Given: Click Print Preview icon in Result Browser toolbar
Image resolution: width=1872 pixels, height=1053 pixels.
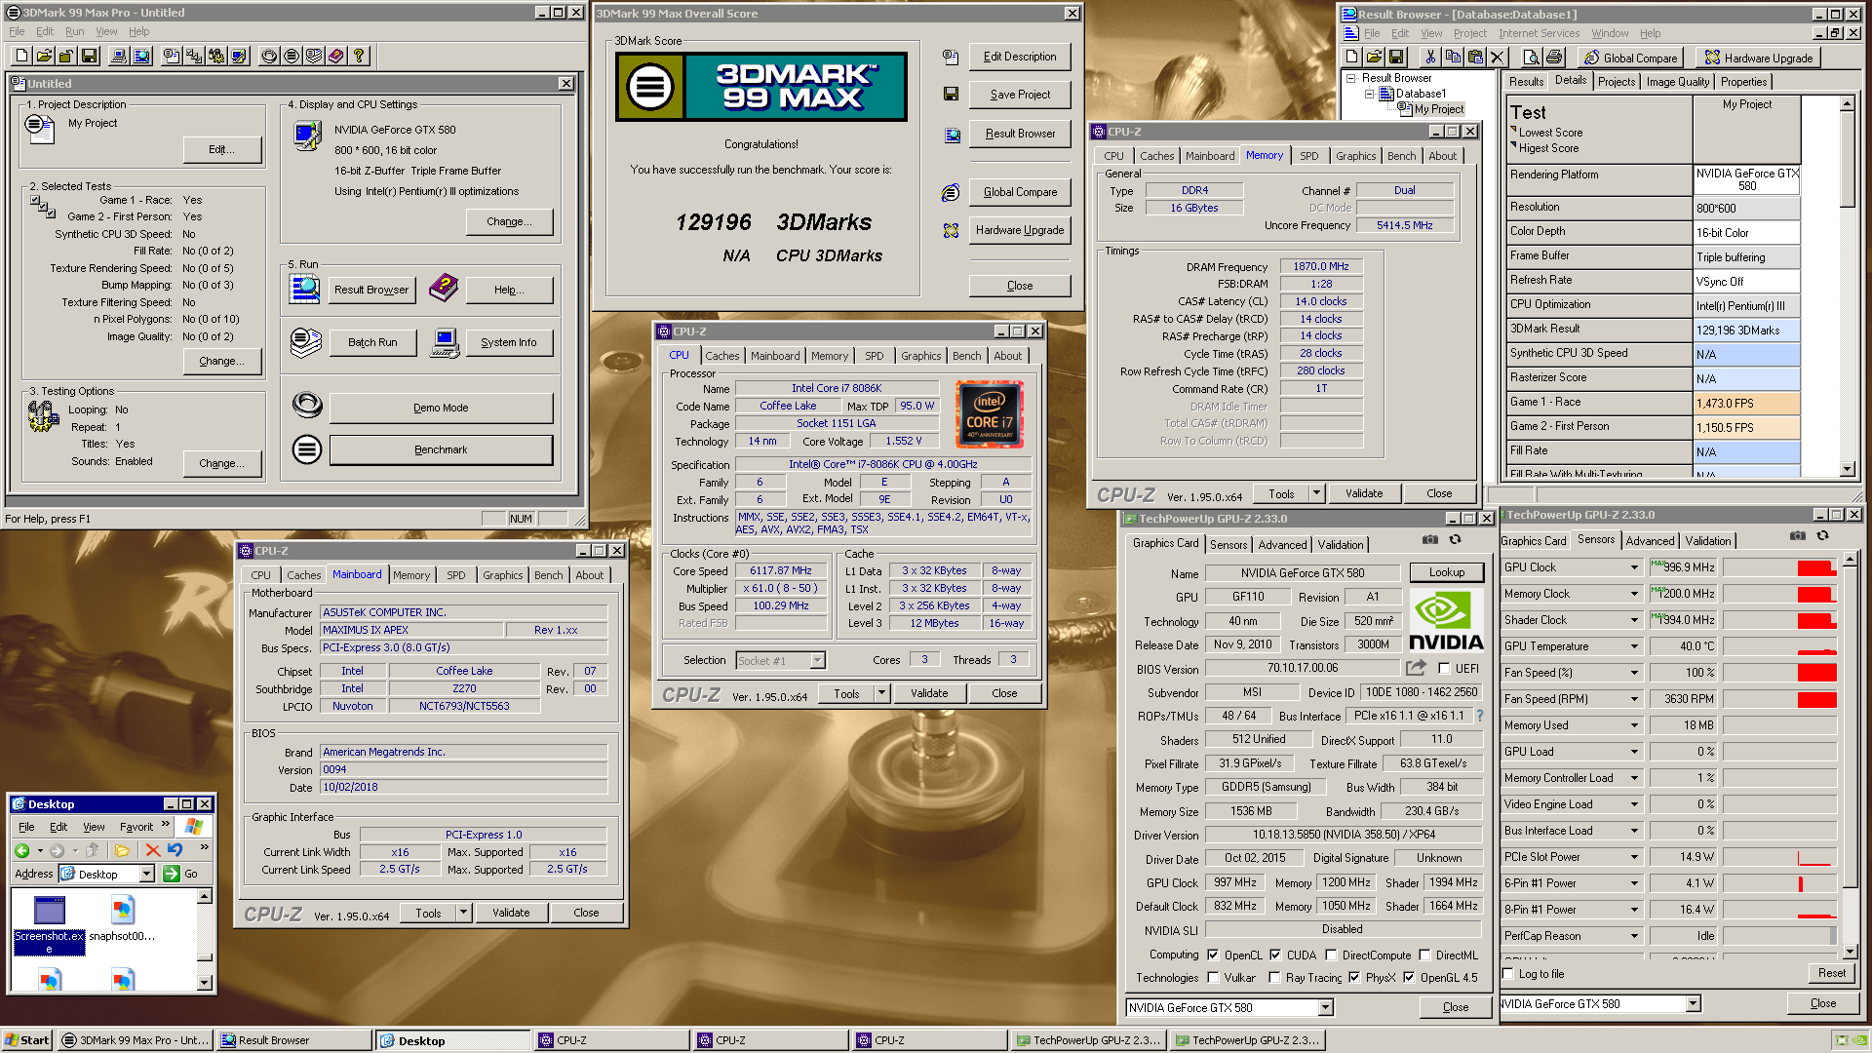Looking at the screenshot, I should (1531, 58).
